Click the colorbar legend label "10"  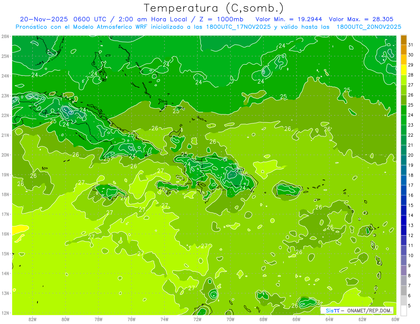pos(411,255)
